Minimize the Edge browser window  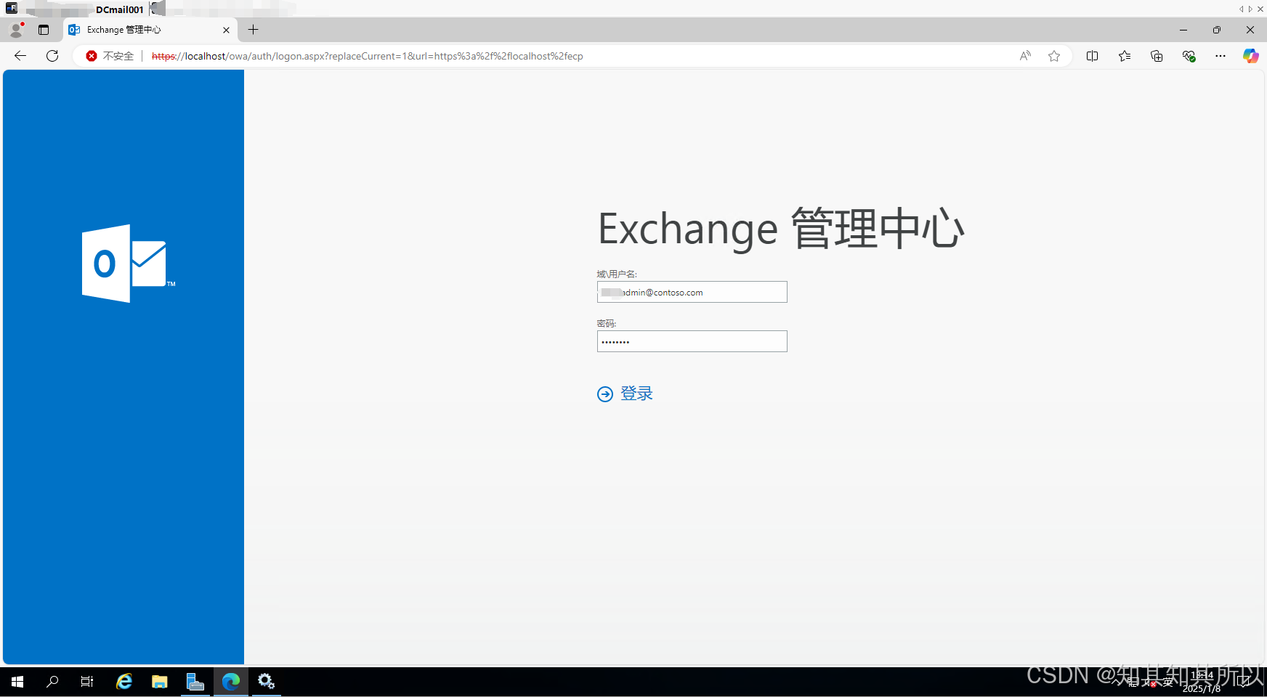tap(1183, 30)
